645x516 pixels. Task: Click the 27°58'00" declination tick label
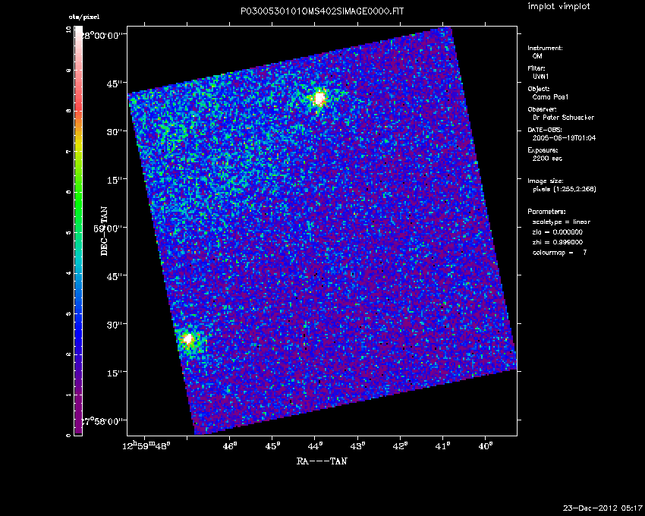point(101,421)
